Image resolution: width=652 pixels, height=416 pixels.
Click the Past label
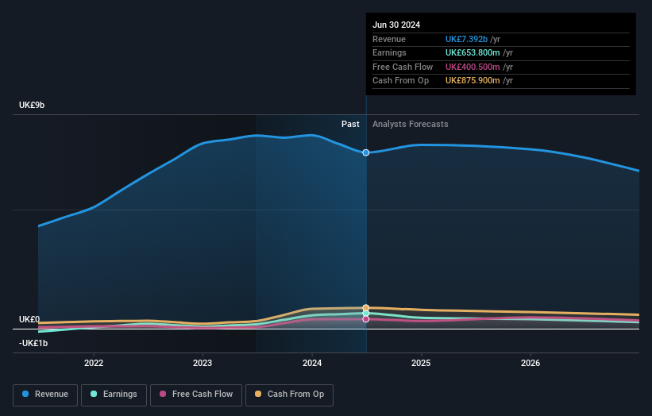pyautogui.click(x=350, y=124)
